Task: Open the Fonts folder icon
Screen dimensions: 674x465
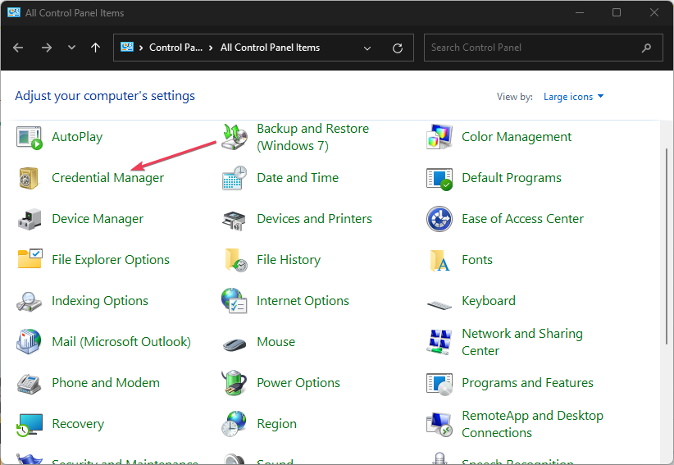Action: (439, 260)
